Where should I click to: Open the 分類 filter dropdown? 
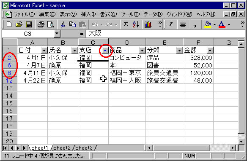[x=179, y=51]
